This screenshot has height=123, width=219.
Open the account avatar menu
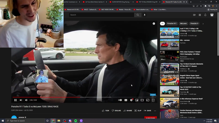click(212, 15)
